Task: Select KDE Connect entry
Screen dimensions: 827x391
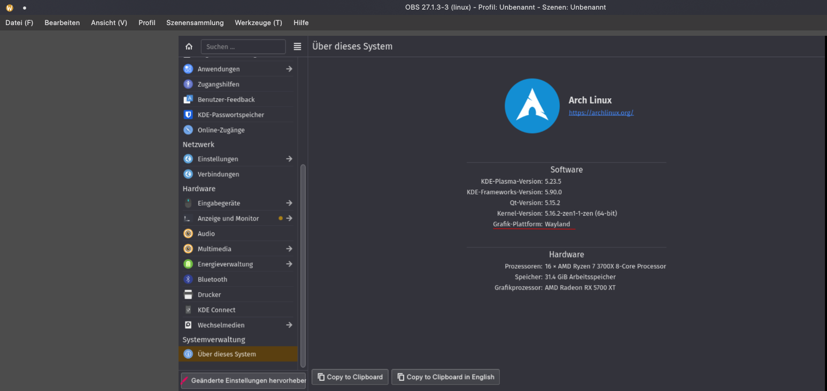Action: (238, 310)
